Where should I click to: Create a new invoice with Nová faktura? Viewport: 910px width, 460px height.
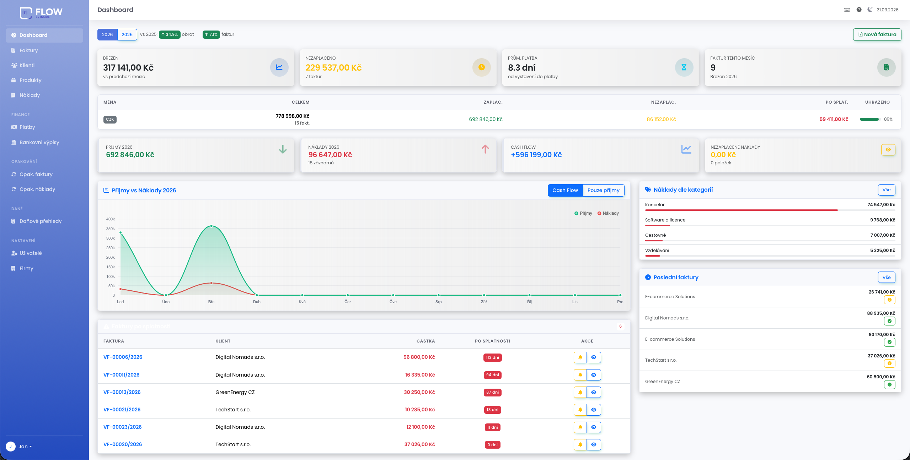pos(877,34)
